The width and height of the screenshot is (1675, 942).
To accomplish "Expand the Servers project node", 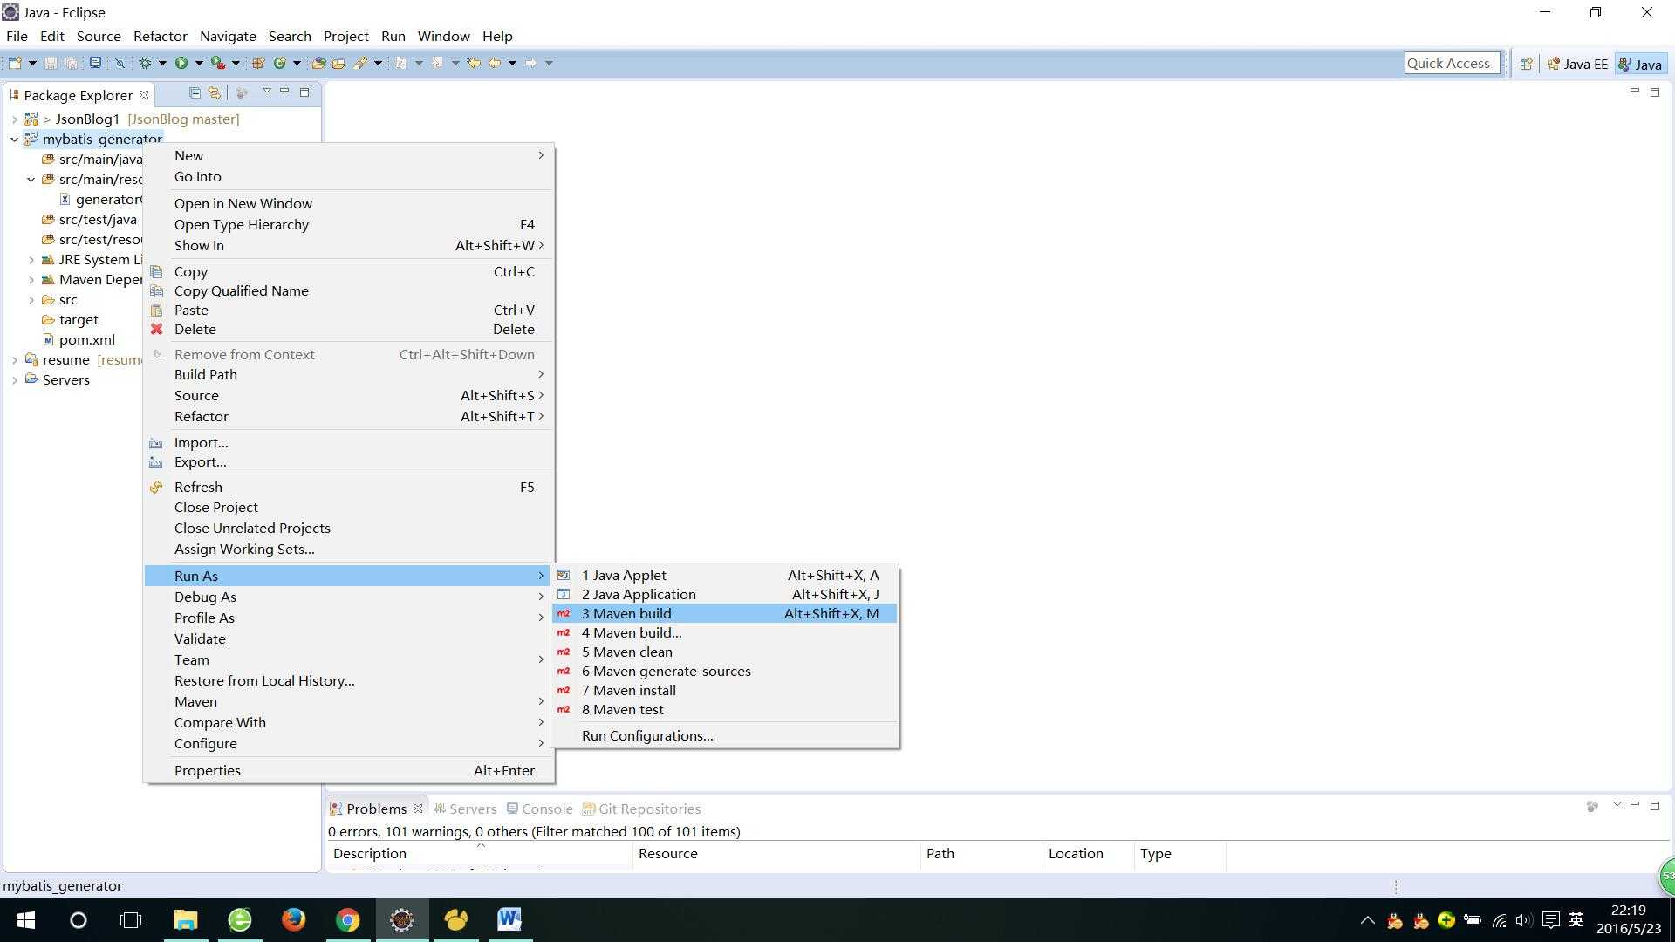I will (x=15, y=380).
